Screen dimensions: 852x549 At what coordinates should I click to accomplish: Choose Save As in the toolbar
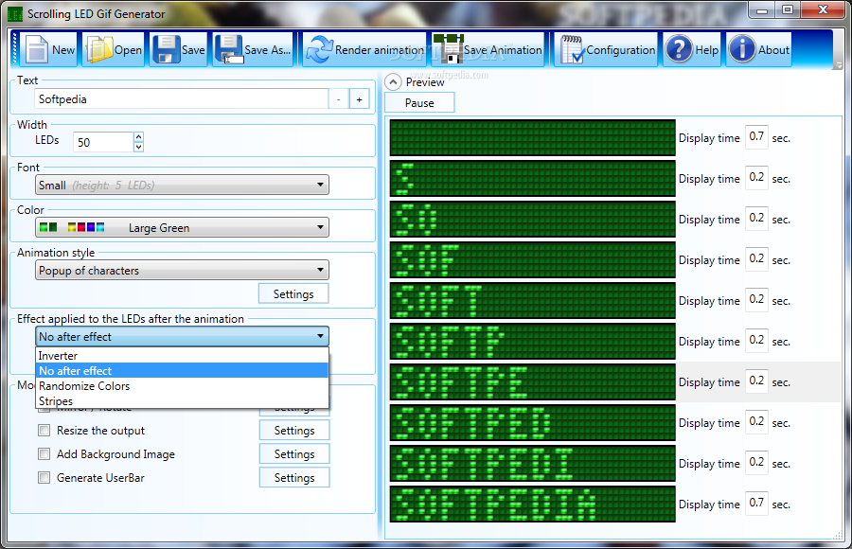(253, 49)
